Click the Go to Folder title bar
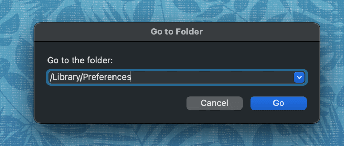 (x=177, y=32)
